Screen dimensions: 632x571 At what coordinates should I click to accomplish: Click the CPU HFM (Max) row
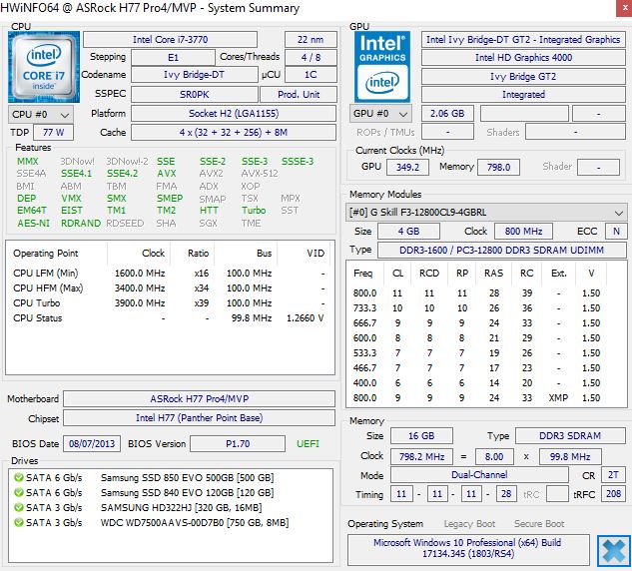click(170, 288)
